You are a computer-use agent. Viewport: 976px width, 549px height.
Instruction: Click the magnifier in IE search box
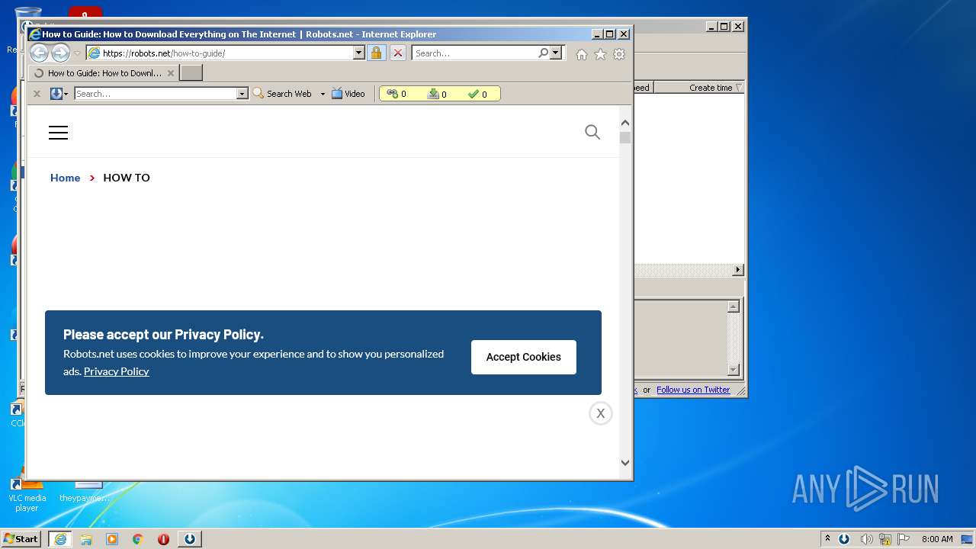coord(543,53)
